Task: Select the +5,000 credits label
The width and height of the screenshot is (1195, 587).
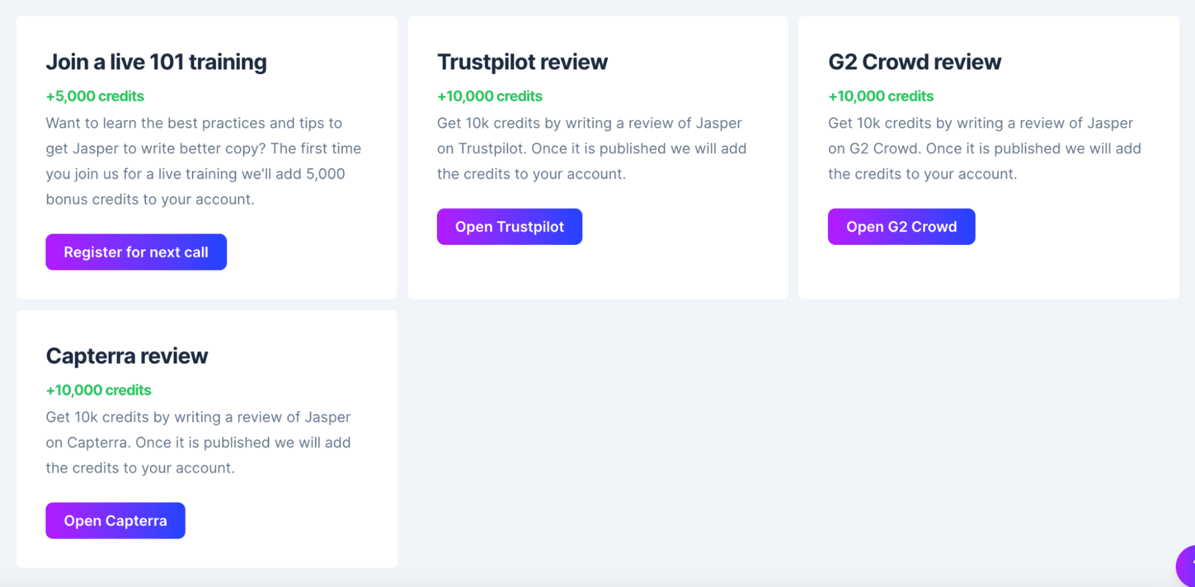Action: point(94,96)
